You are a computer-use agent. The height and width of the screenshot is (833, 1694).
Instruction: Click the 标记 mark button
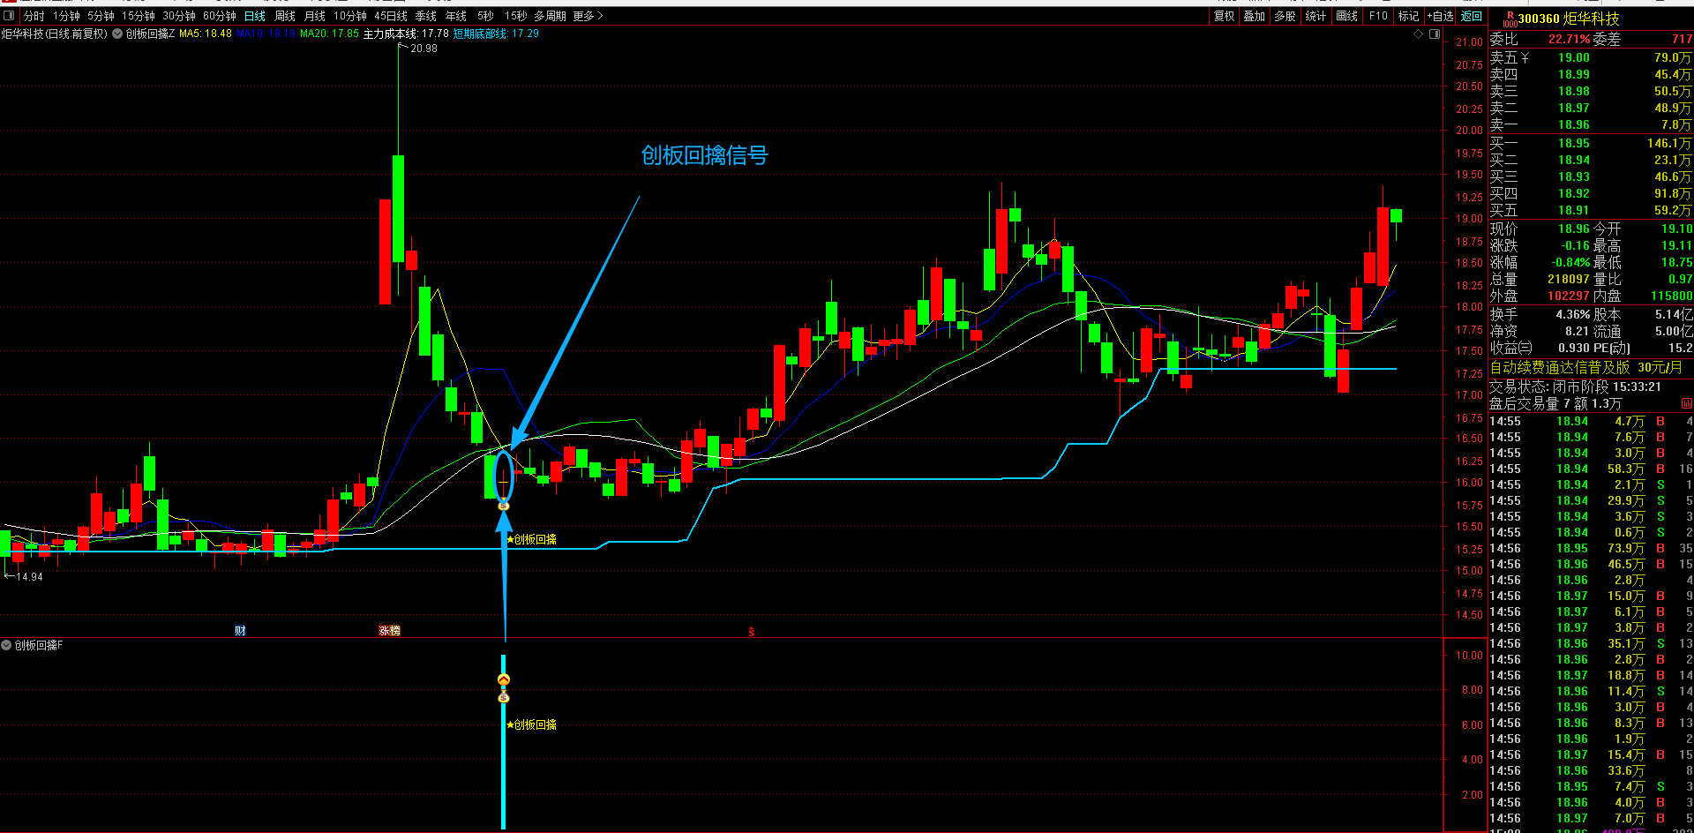click(1409, 16)
